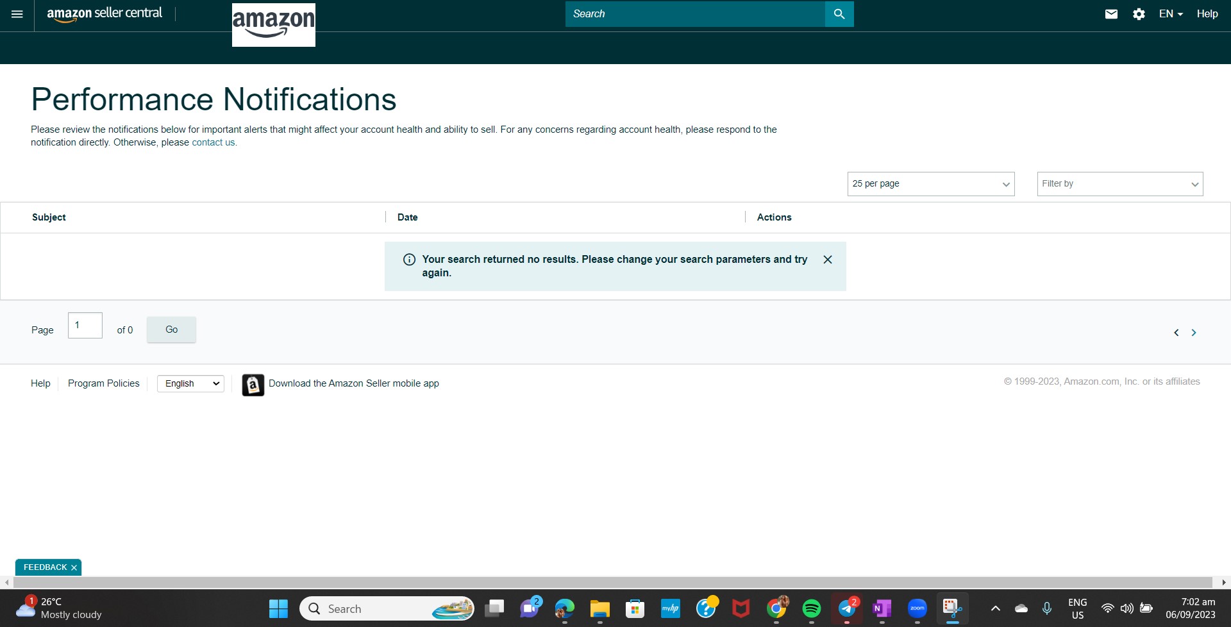Viewport: 1231px width, 627px height.
Task: Click the scrollbar right arrow
Action: coord(1224,583)
